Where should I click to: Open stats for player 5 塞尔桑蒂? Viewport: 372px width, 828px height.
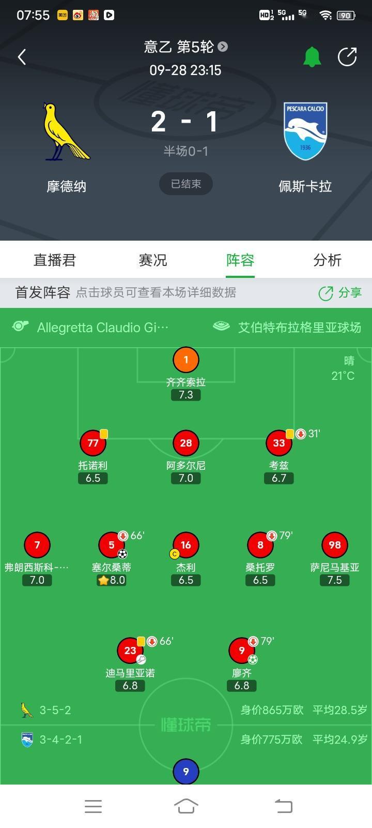pyautogui.click(x=112, y=544)
